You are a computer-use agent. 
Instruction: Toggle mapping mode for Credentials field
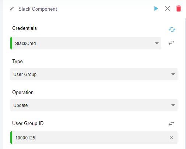[x=171, y=43]
